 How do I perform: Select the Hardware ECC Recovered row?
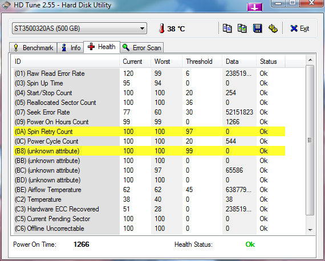[149, 209]
